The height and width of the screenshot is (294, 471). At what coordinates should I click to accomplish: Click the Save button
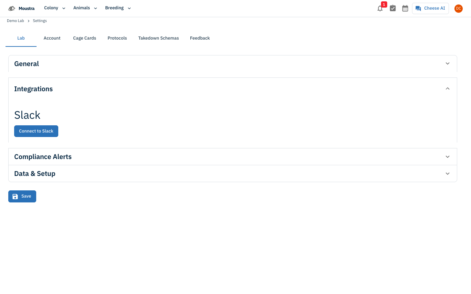click(x=22, y=196)
